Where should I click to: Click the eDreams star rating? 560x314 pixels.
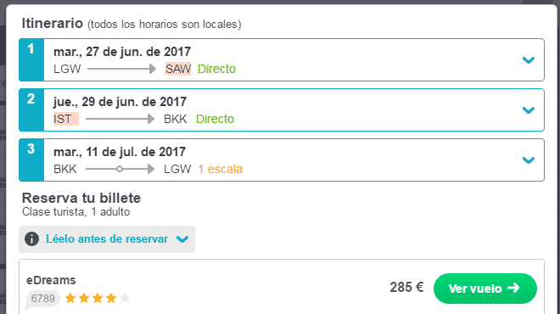(x=98, y=298)
